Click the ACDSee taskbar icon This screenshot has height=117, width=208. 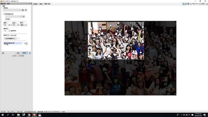[x=34, y=115]
